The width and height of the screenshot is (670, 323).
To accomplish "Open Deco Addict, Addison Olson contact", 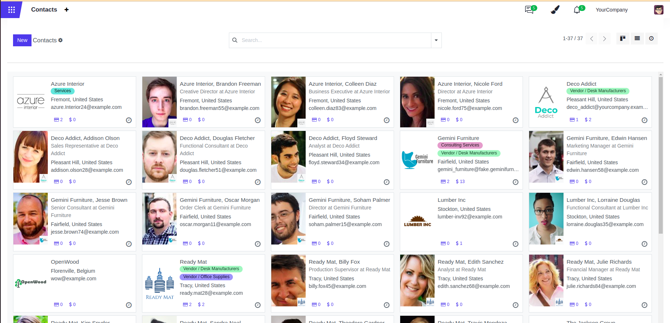I will point(75,160).
